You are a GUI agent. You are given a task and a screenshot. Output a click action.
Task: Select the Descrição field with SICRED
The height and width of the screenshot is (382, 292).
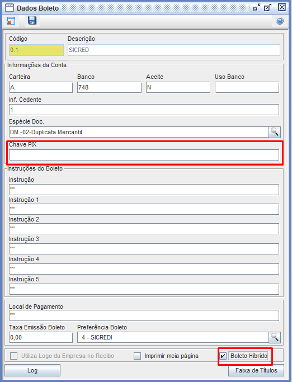tap(174, 50)
